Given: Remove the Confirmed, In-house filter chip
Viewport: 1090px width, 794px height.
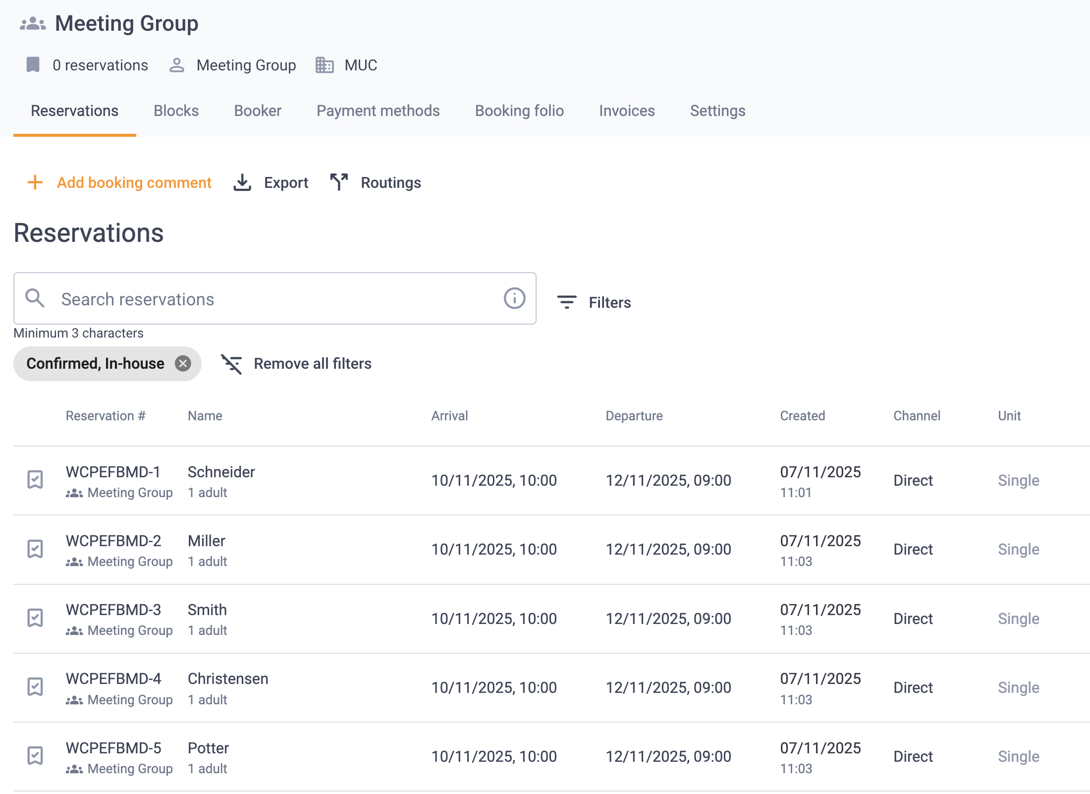Looking at the screenshot, I should (183, 364).
